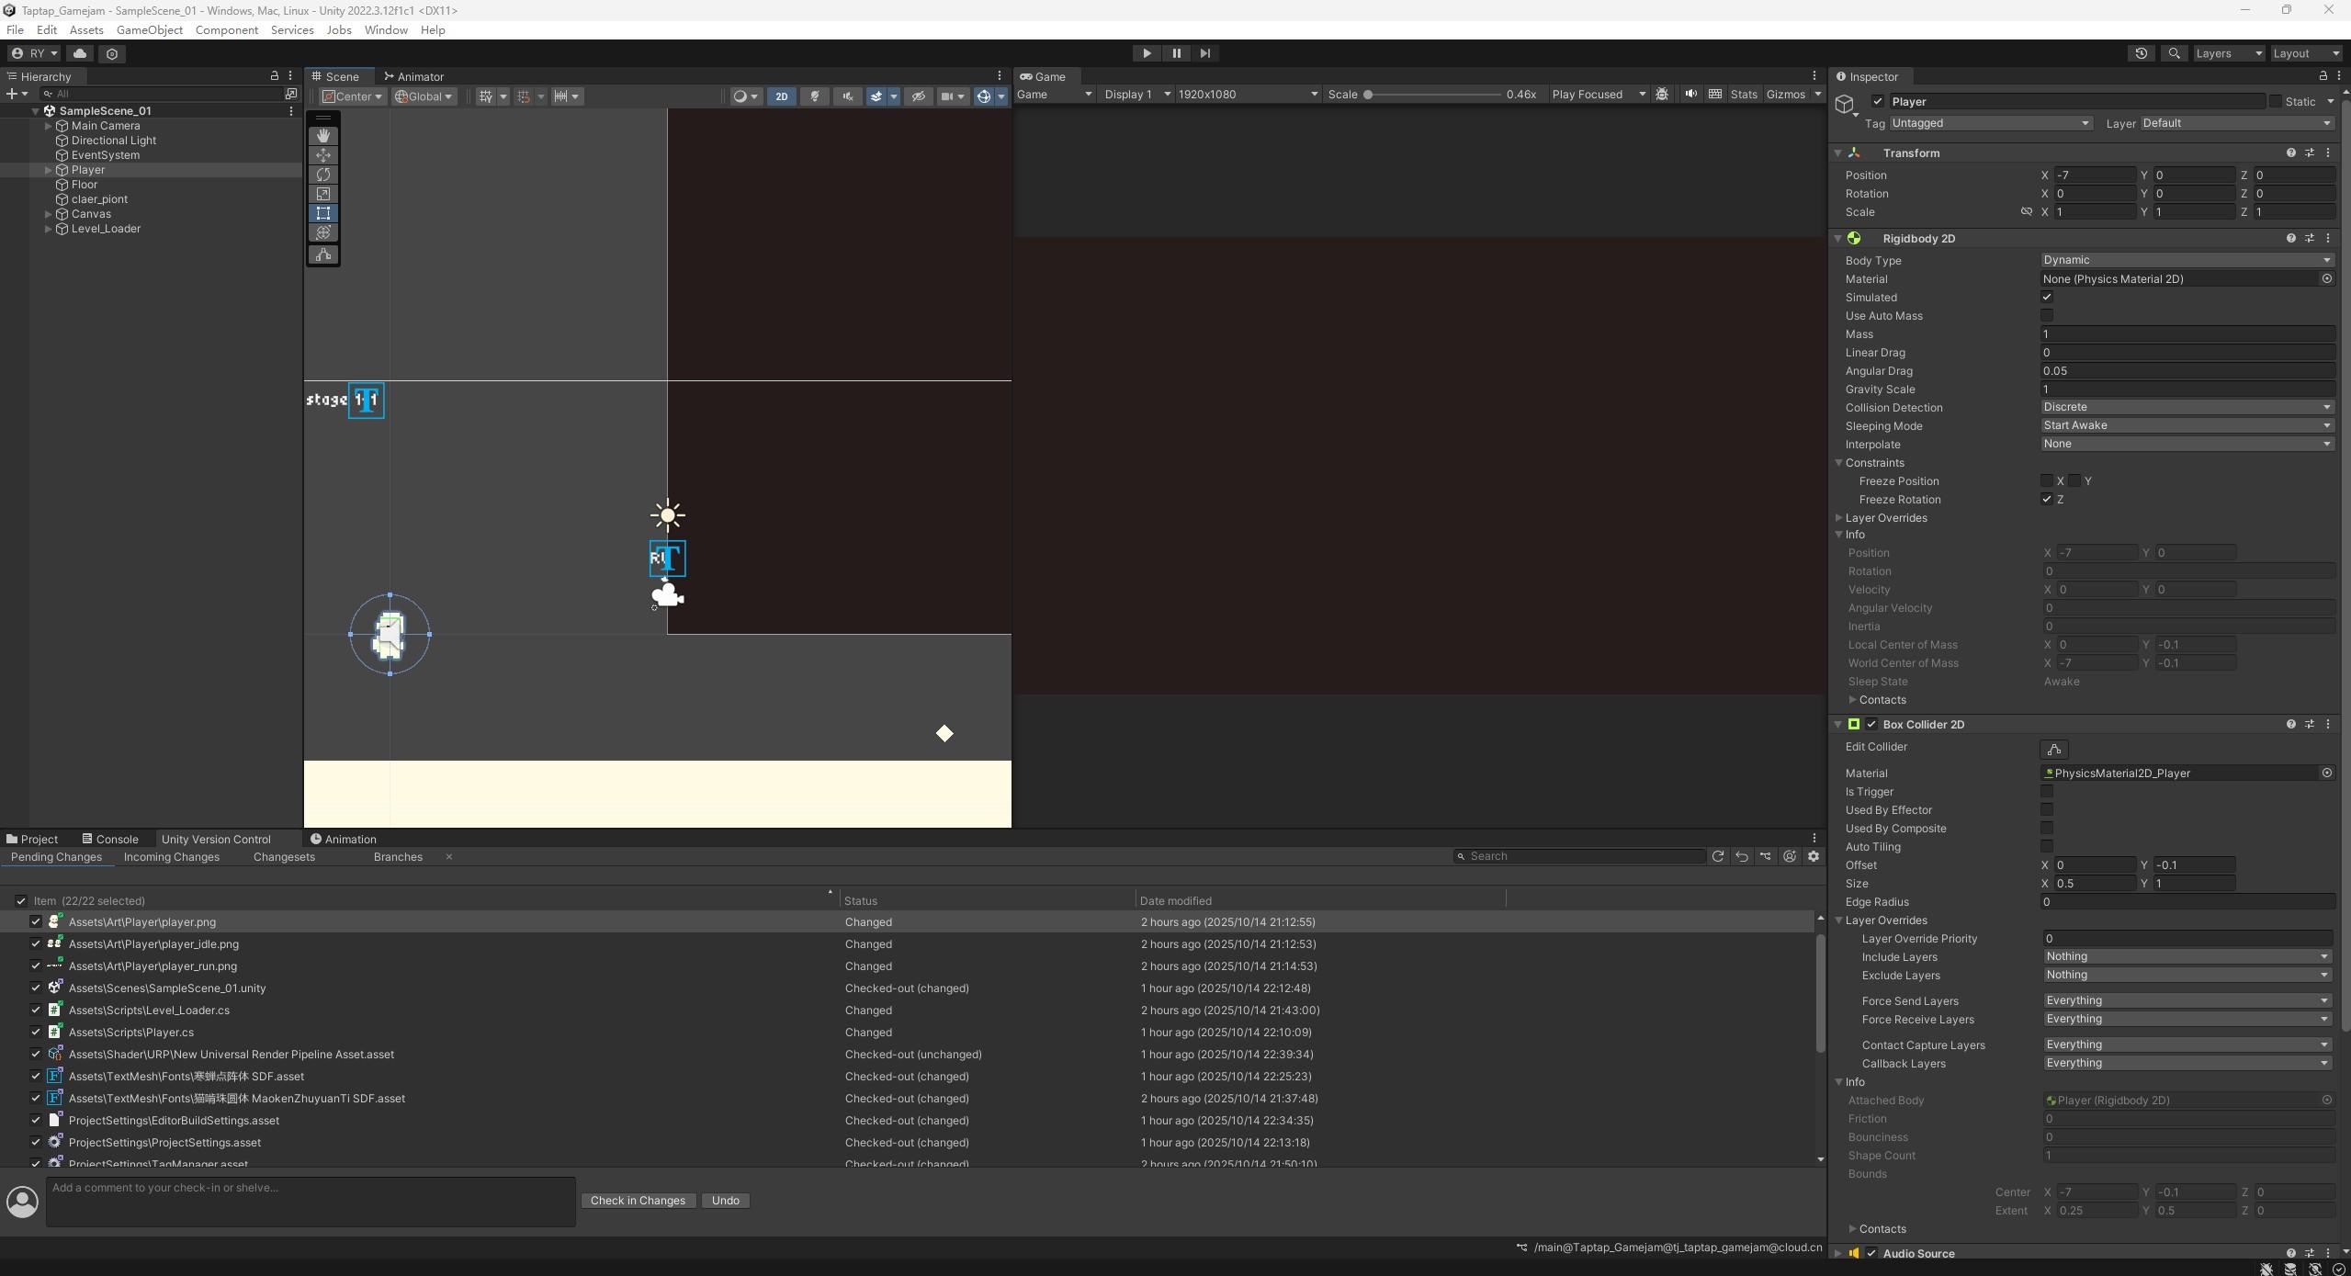This screenshot has height=1276, width=2351.
Task: Uncheck the Player.cs pending change item
Action: (36, 1033)
